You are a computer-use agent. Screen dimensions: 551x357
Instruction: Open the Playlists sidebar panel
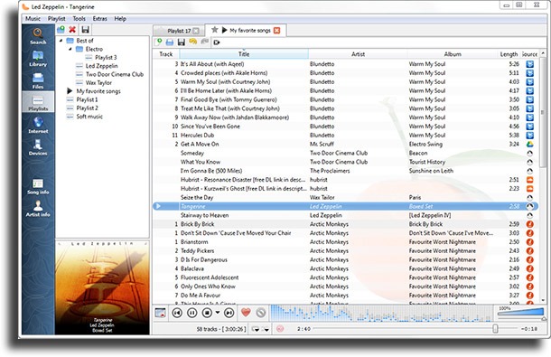click(38, 102)
